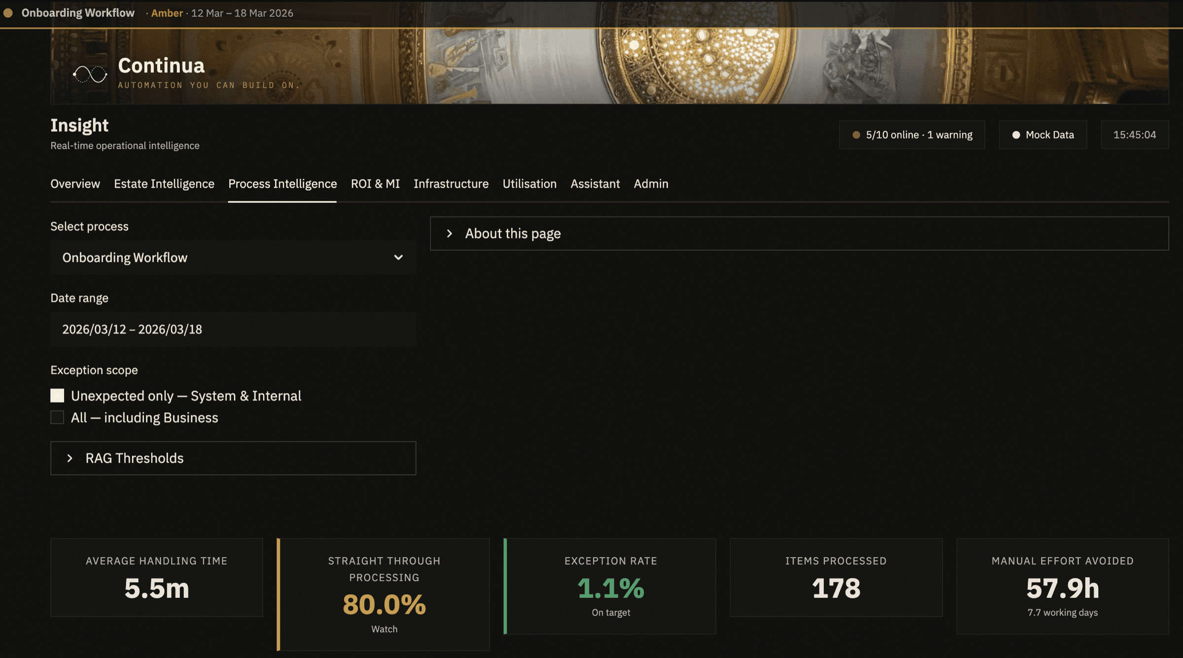Viewport: 1183px width, 658px height.
Task: Click the white Mock Data dot
Action: point(1016,135)
